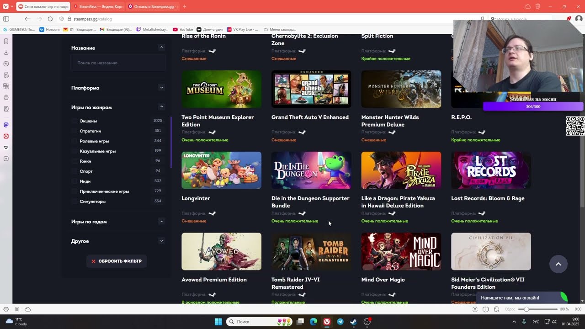Open the tracker blocker shield icon

[61, 19]
